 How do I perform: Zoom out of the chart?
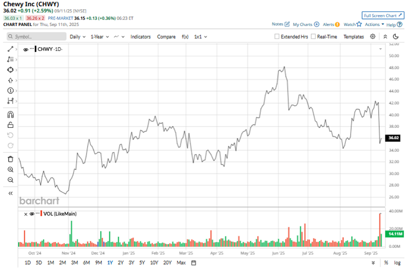(10, 180)
